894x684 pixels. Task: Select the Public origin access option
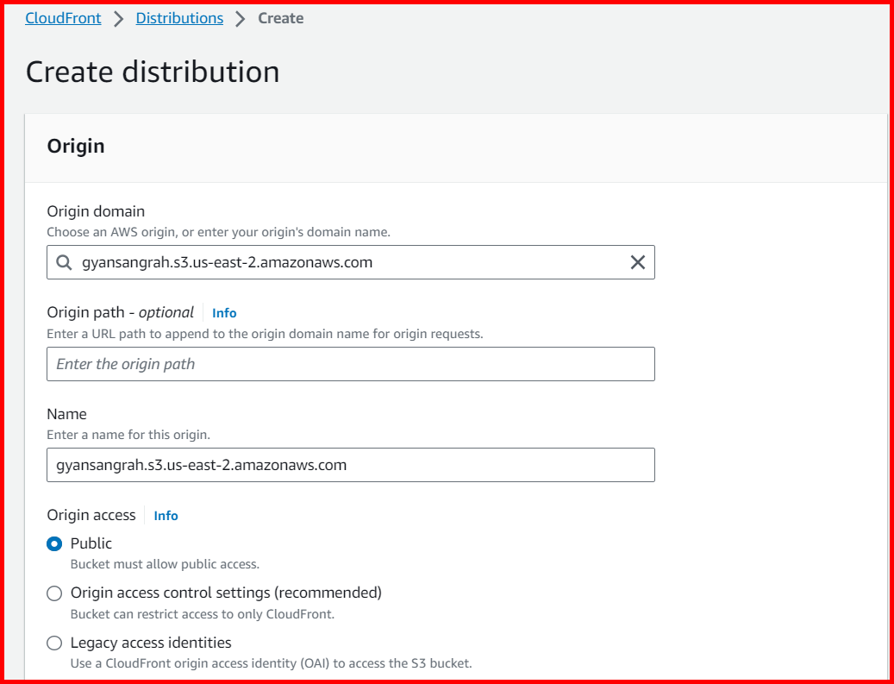point(53,543)
